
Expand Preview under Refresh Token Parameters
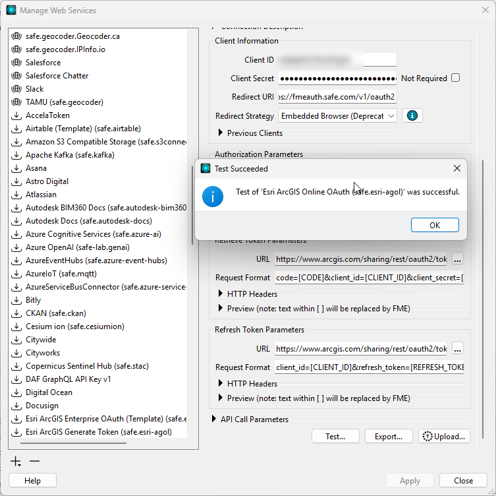pos(221,398)
